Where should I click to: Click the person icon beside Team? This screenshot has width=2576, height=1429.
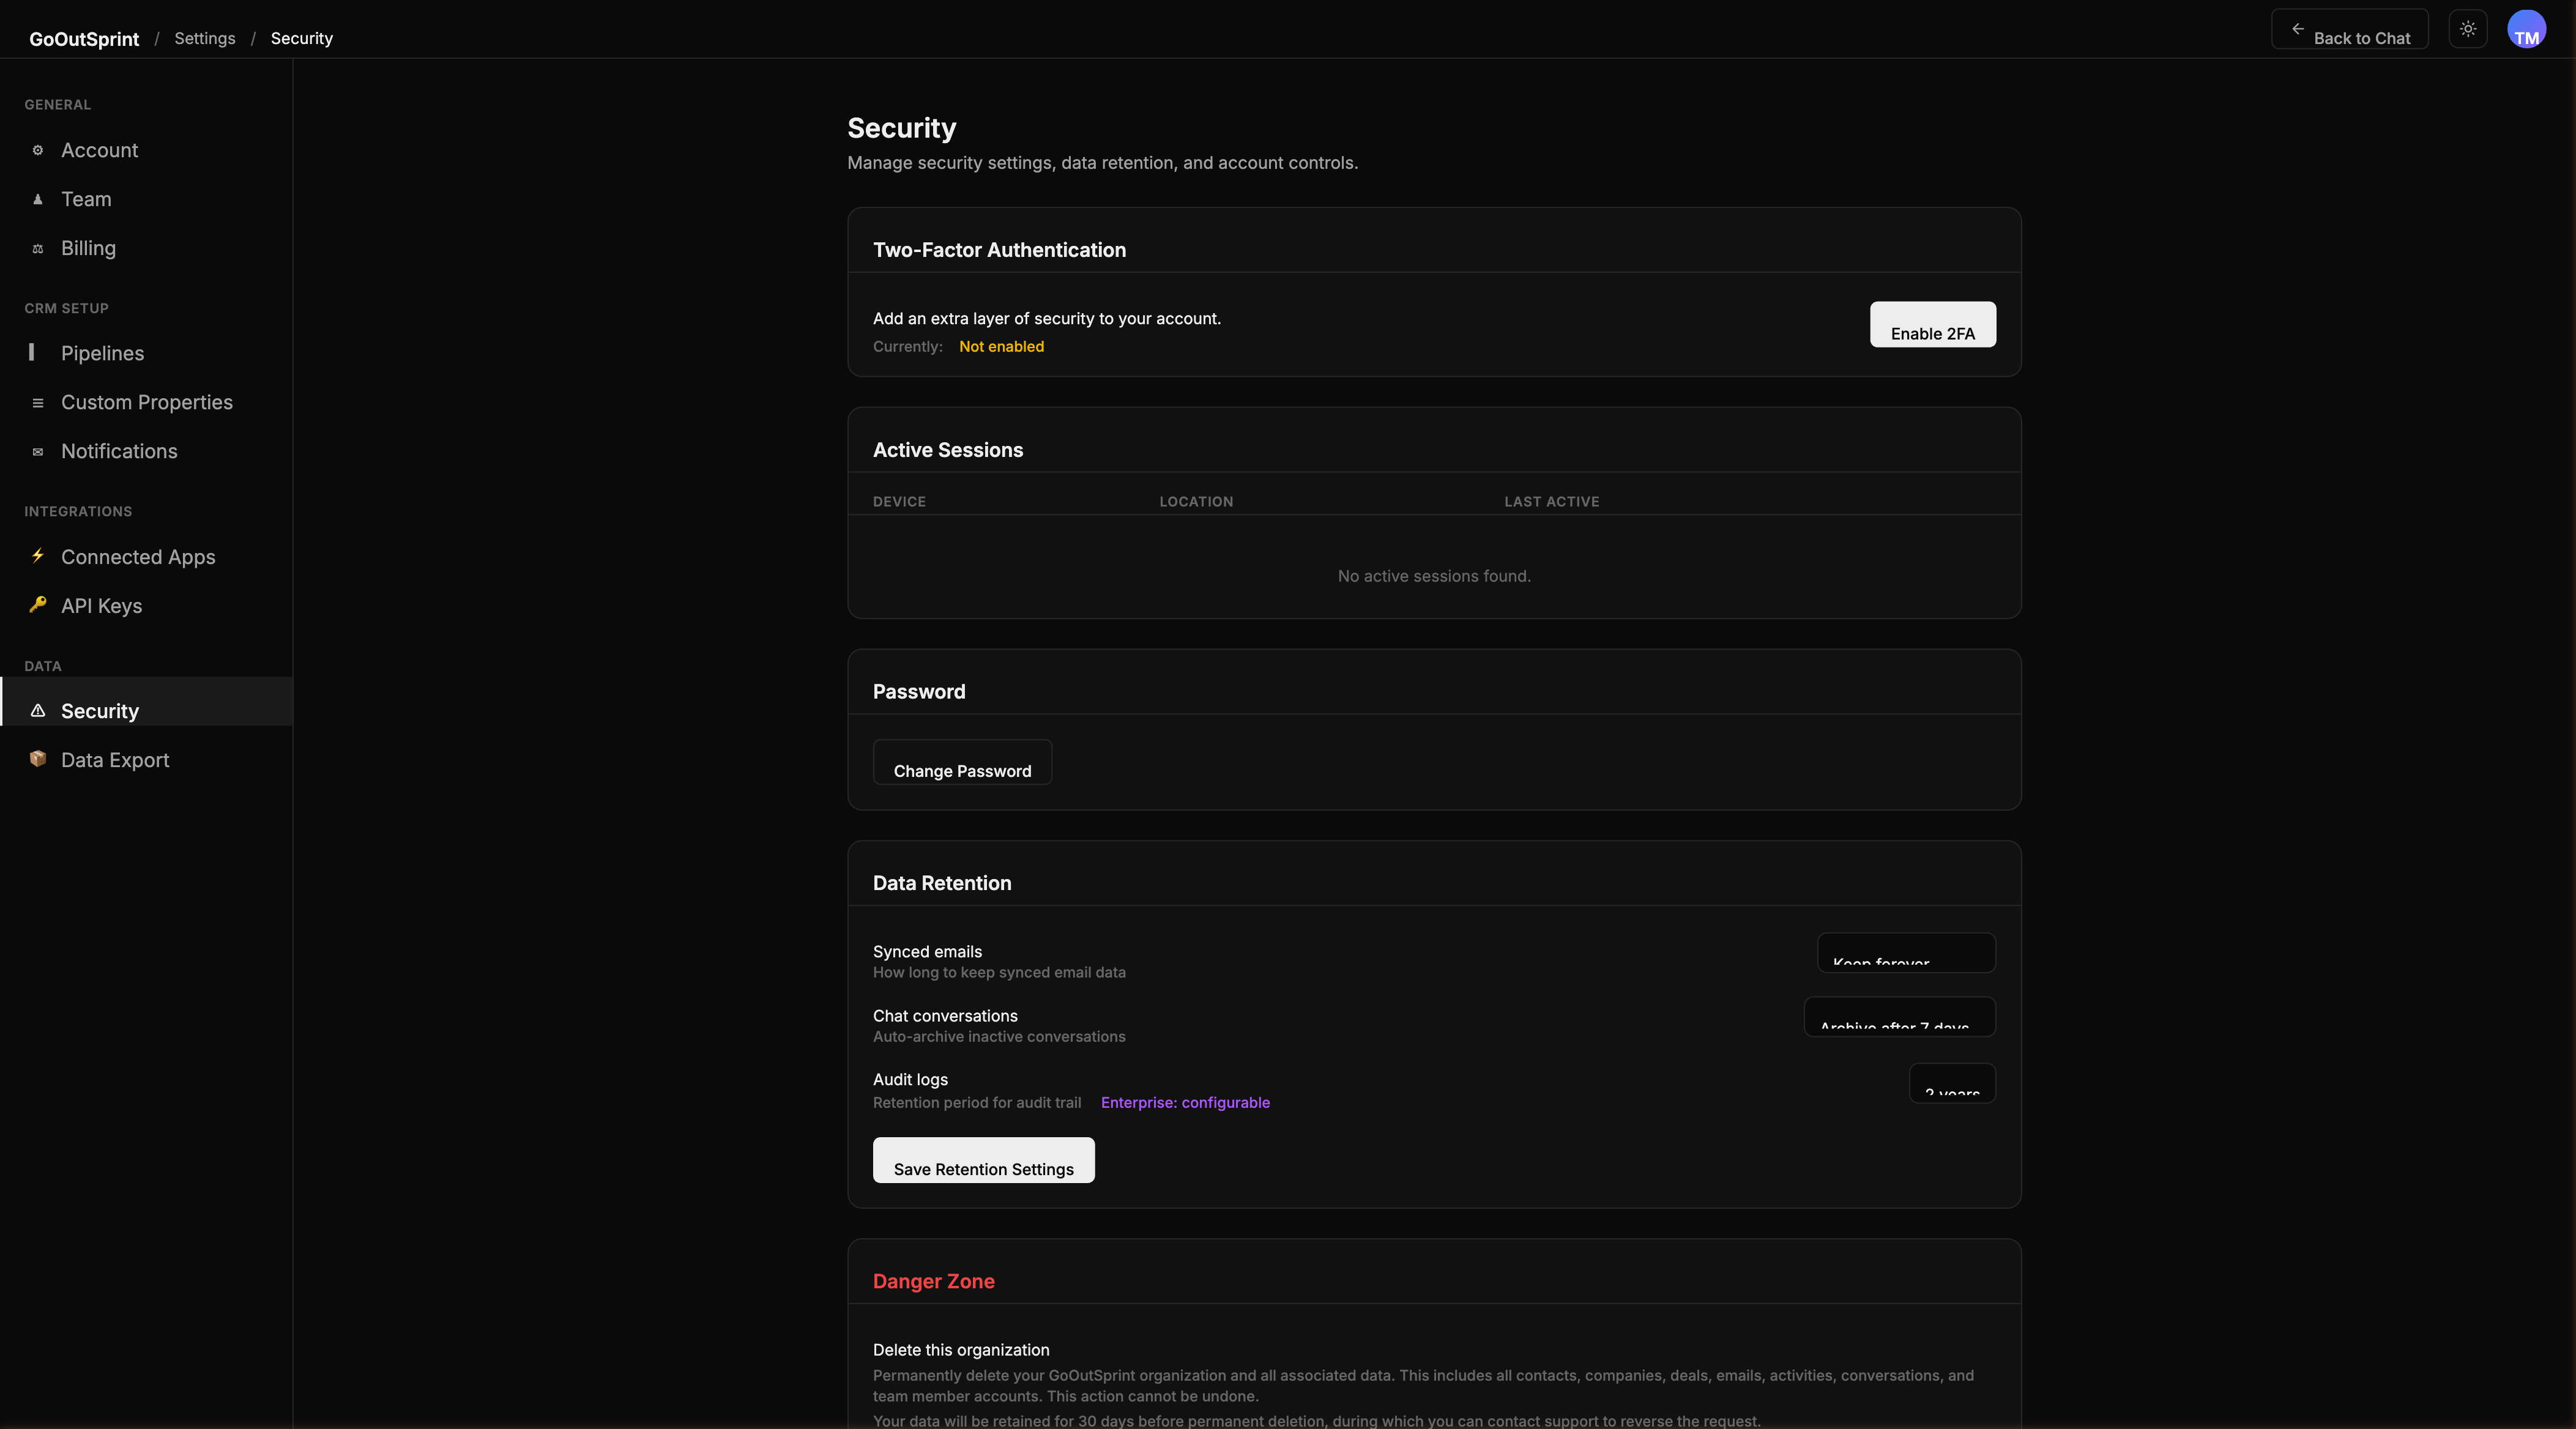(x=38, y=199)
